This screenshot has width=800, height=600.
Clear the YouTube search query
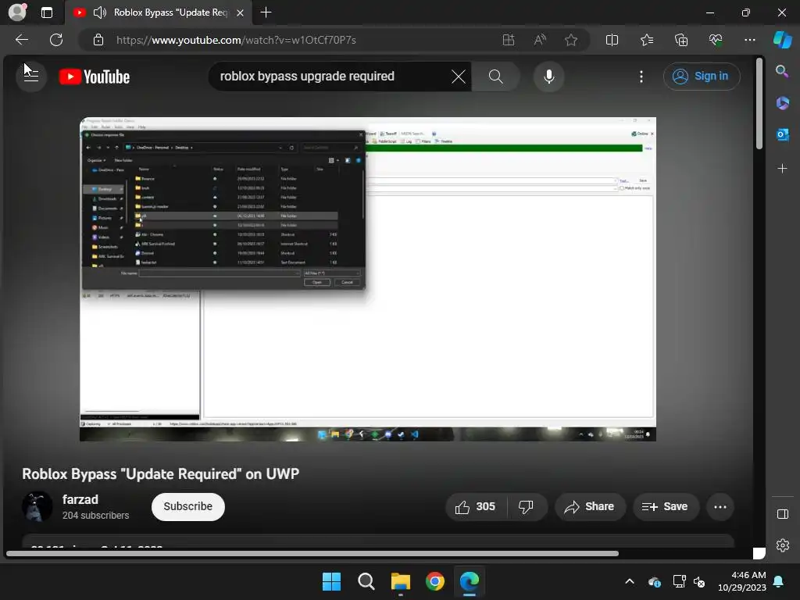click(458, 77)
